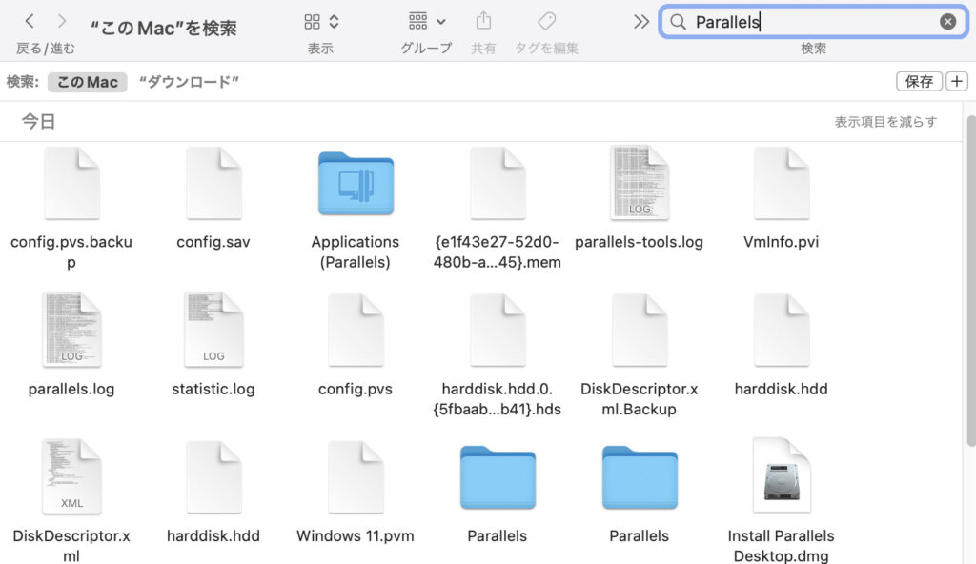Click the "parallels-tools.log" file name text
The height and width of the screenshot is (564, 976).
(x=640, y=242)
